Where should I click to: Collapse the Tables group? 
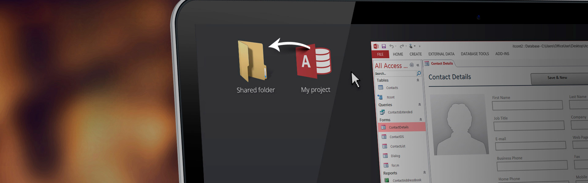[418, 80]
